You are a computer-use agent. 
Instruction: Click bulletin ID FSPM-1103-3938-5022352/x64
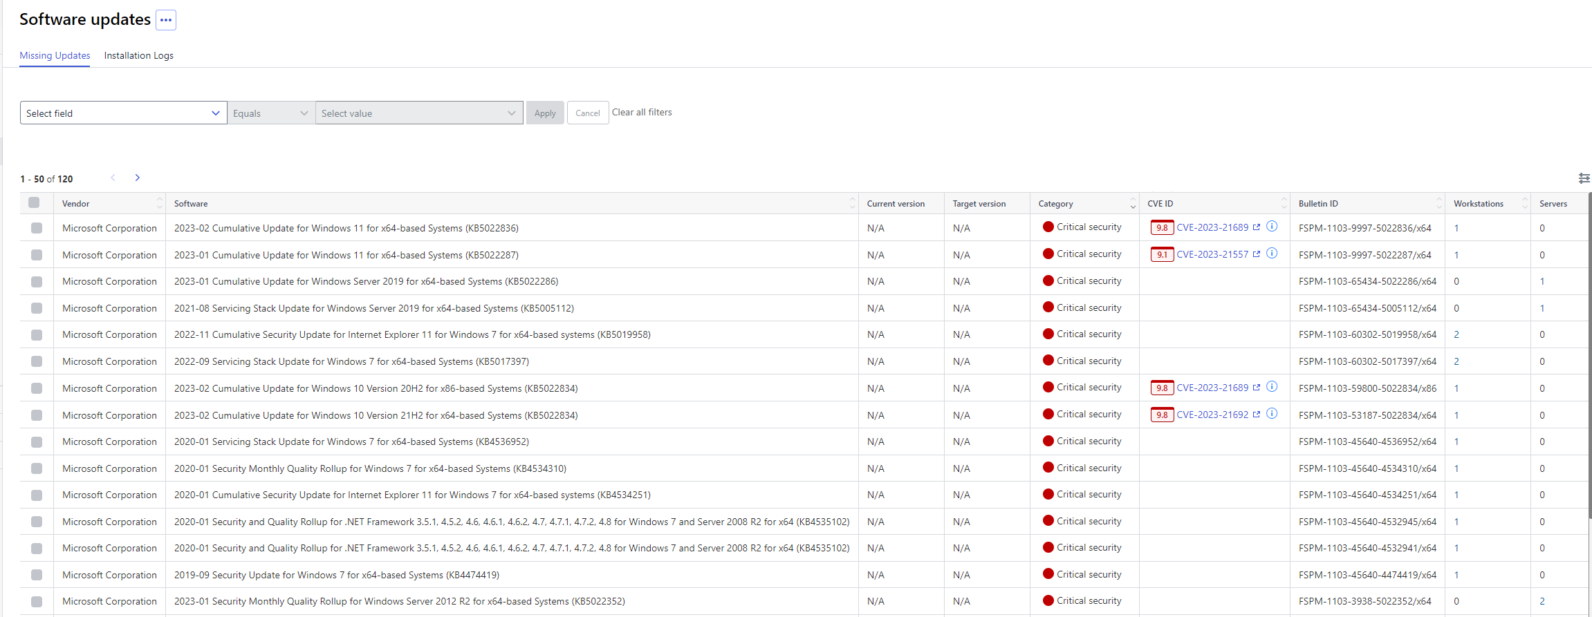coord(1364,601)
